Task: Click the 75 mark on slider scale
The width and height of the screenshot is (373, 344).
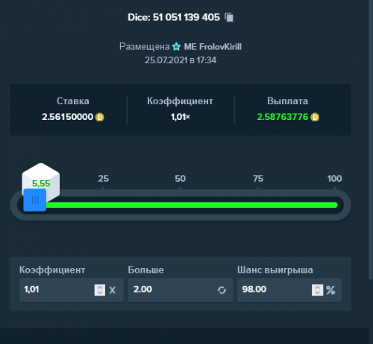Action: 258,179
